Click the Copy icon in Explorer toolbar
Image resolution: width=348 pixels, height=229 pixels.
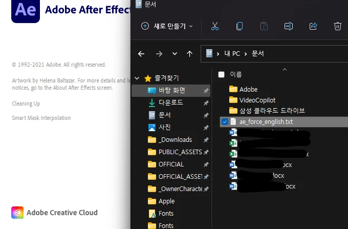[240, 26]
